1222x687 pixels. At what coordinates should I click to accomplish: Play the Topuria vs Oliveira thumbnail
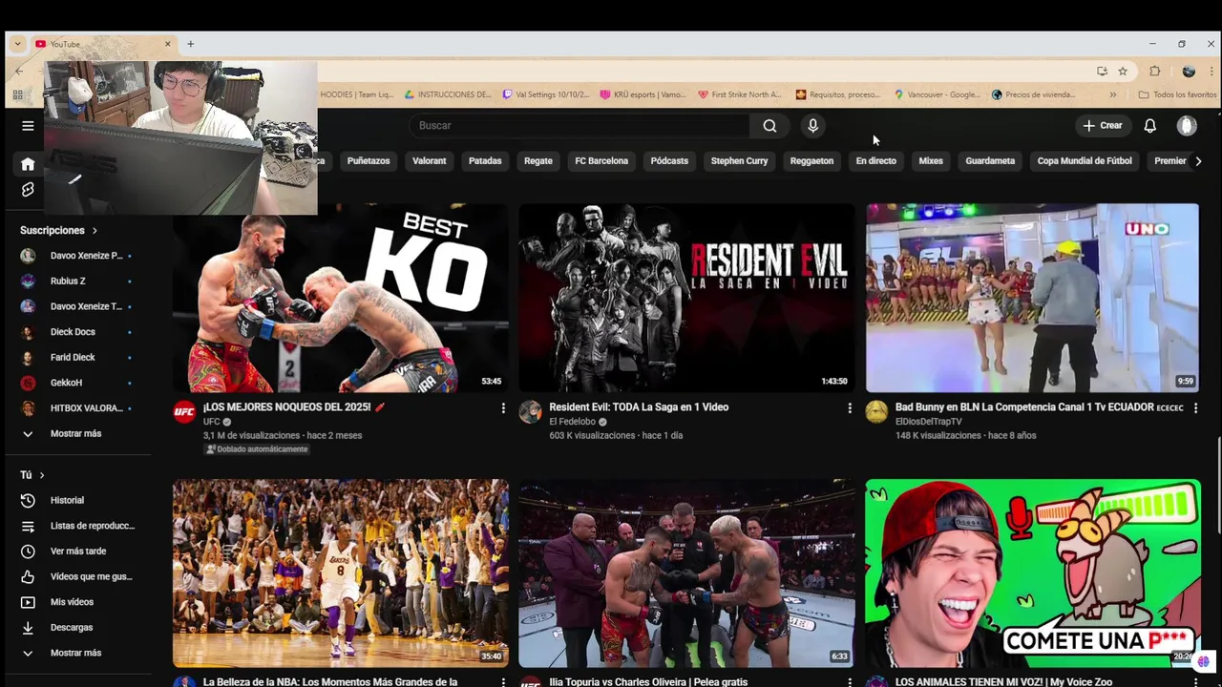[686, 572]
